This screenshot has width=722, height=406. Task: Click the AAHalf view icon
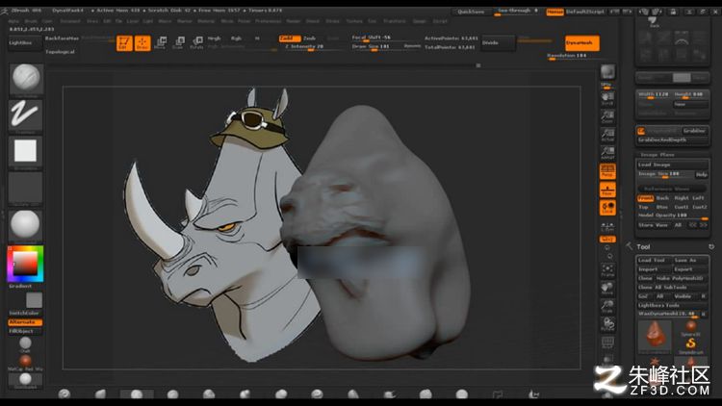click(607, 153)
